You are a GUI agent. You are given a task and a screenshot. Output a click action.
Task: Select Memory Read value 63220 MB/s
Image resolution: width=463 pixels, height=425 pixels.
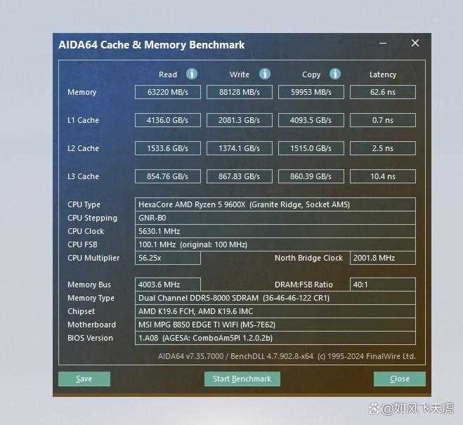[168, 92]
